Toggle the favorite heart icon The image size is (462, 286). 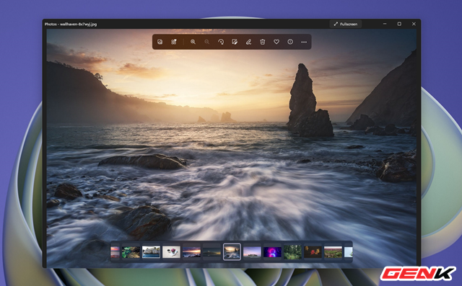click(276, 42)
